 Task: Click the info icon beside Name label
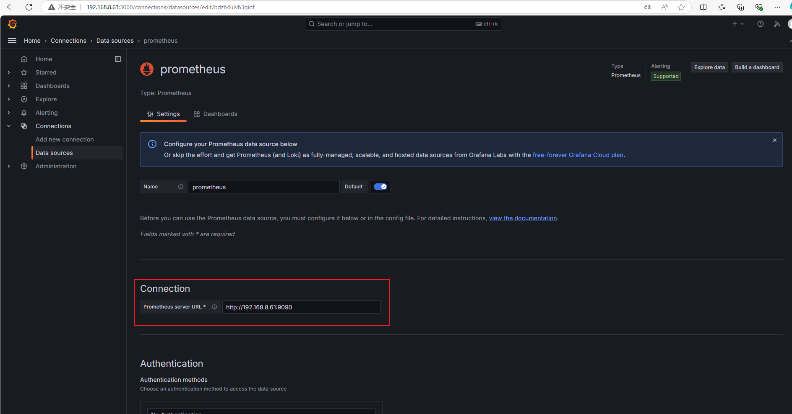pyautogui.click(x=181, y=187)
